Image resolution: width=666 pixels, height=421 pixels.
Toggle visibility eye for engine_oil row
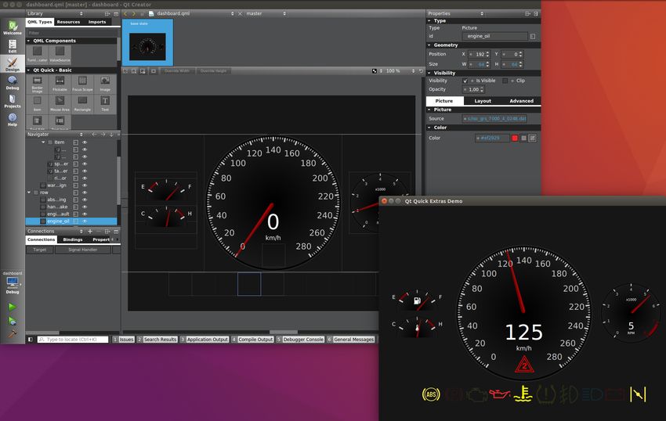(x=85, y=221)
